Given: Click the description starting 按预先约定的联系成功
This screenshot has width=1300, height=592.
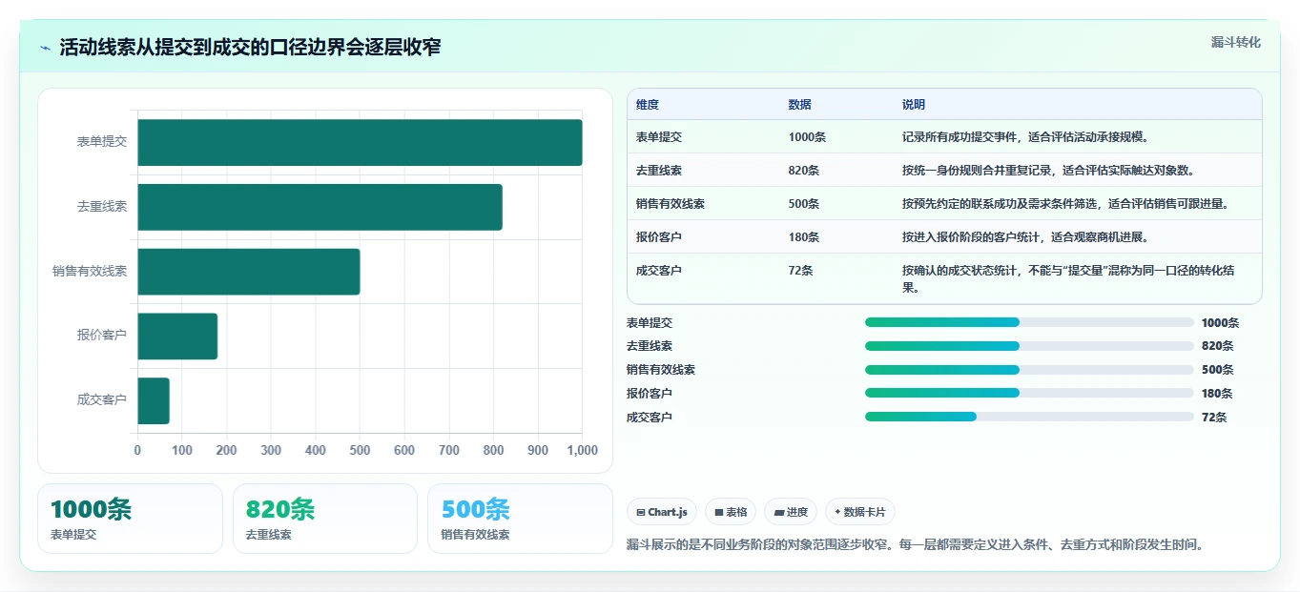Looking at the screenshot, I should (1068, 204).
